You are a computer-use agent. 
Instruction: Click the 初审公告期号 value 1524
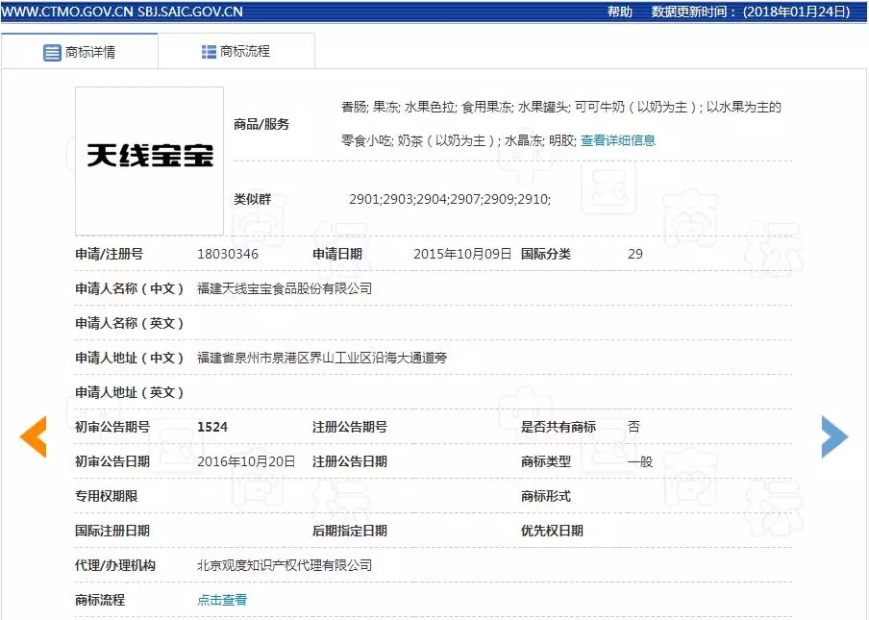click(212, 427)
